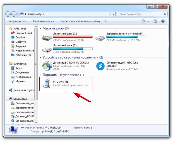Select the HTC One_M8 device icon
This screenshot has width=173, height=143.
pos(47,83)
